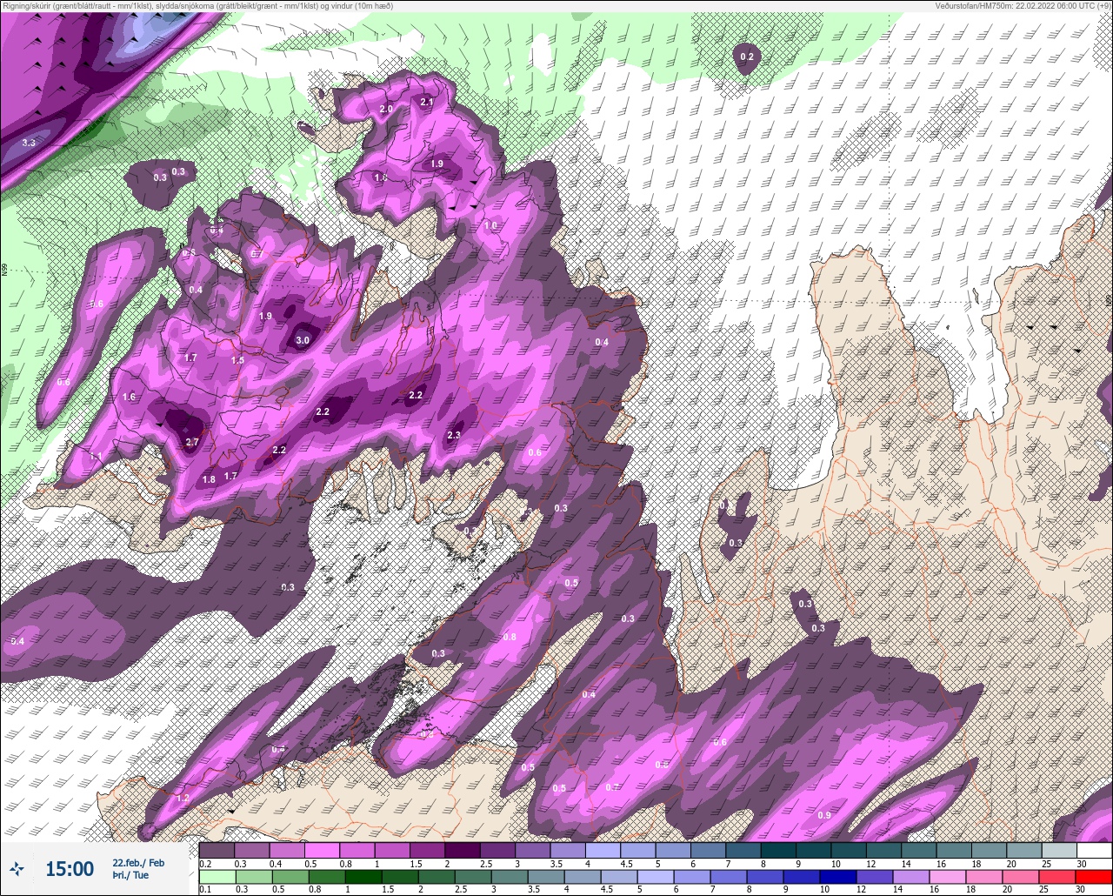Select the light grey 25 swatch in upper legend
This screenshot has width=1113, height=896.
coord(1059,850)
